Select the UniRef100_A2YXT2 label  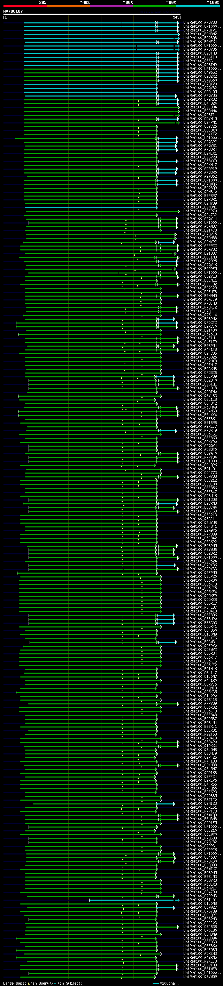coord(200,134)
